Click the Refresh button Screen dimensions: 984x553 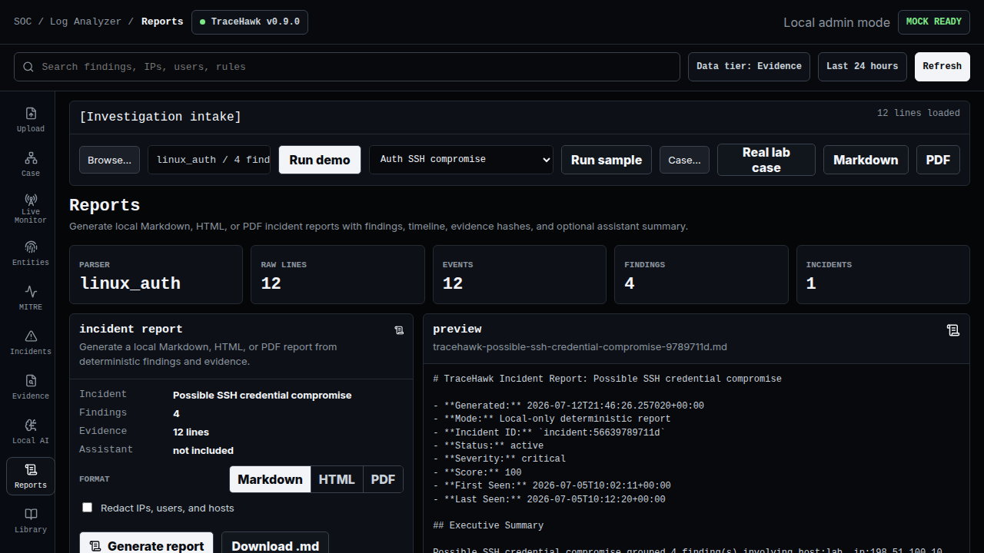(x=942, y=66)
